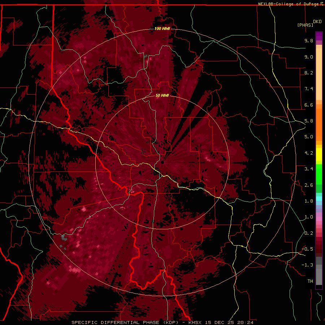Click the 9.0 value on the color scale
The height and width of the screenshot is (325, 325).
pyautogui.click(x=309, y=57)
